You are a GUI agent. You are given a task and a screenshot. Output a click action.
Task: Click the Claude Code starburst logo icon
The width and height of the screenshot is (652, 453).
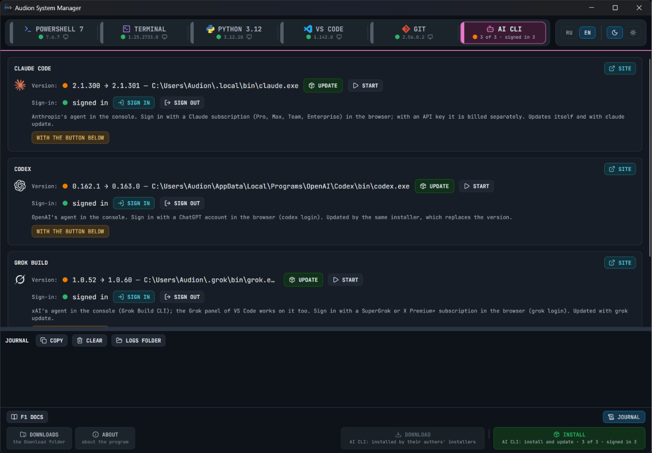(x=20, y=86)
